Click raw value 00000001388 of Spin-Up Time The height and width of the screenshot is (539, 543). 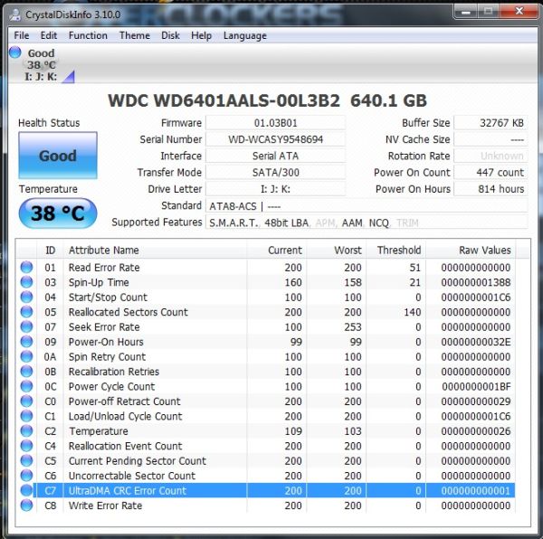[x=476, y=282]
